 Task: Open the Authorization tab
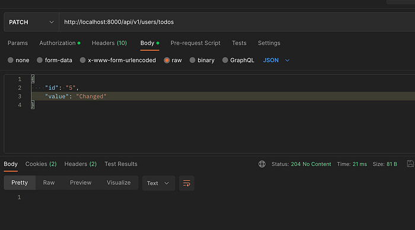coord(60,43)
